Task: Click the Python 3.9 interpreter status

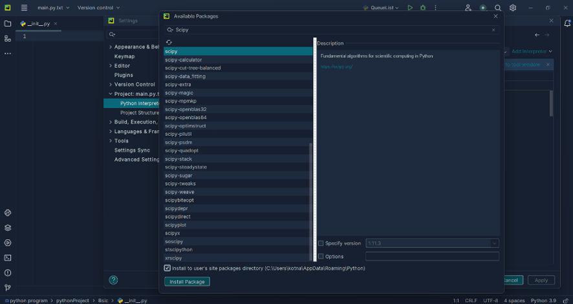Action: [x=543, y=300]
